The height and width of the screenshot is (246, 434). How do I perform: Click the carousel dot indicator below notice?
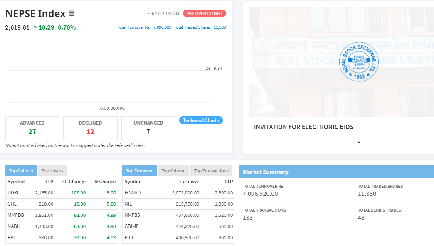tap(359, 142)
